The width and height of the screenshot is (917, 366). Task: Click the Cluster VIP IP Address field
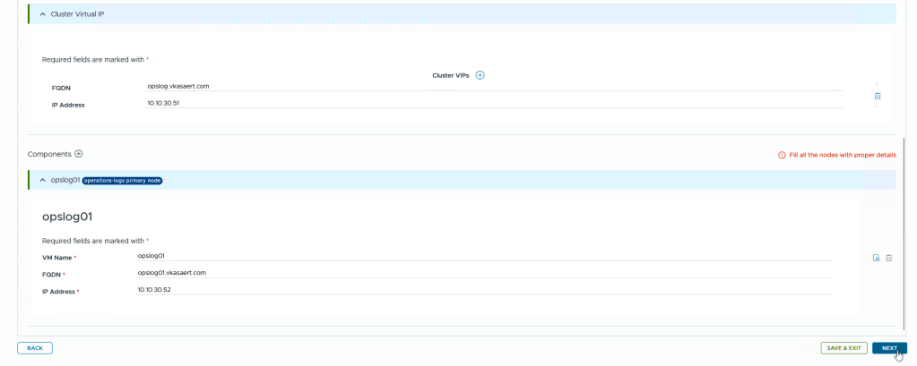tap(493, 104)
